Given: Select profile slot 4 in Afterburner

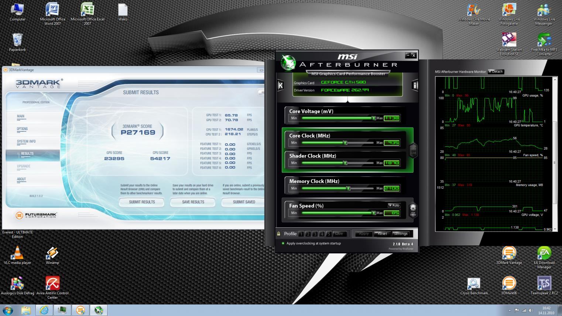Looking at the screenshot, I should 322,234.
